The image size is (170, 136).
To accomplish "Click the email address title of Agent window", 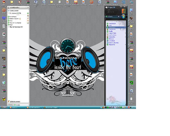I will [14, 7].
